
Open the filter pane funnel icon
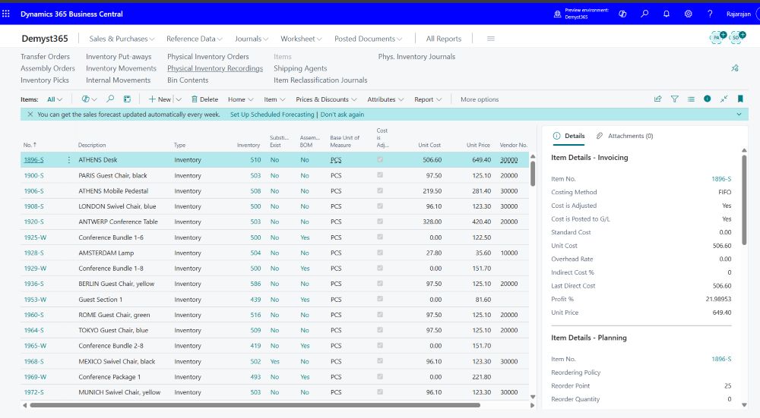(674, 99)
